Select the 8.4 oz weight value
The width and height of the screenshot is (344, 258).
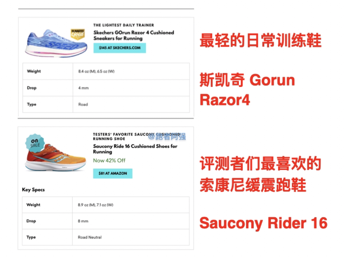pos(96,71)
